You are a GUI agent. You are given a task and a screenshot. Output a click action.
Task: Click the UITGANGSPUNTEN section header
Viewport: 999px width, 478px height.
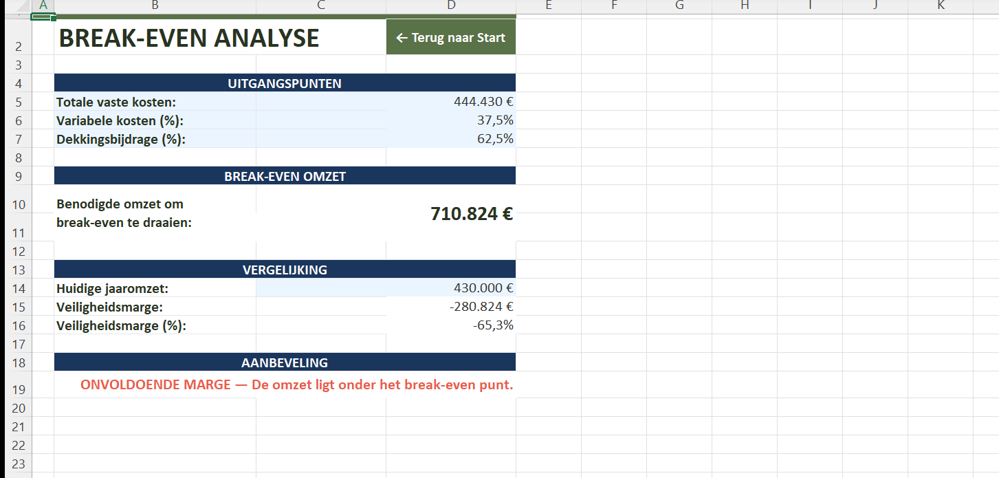point(285,84)
